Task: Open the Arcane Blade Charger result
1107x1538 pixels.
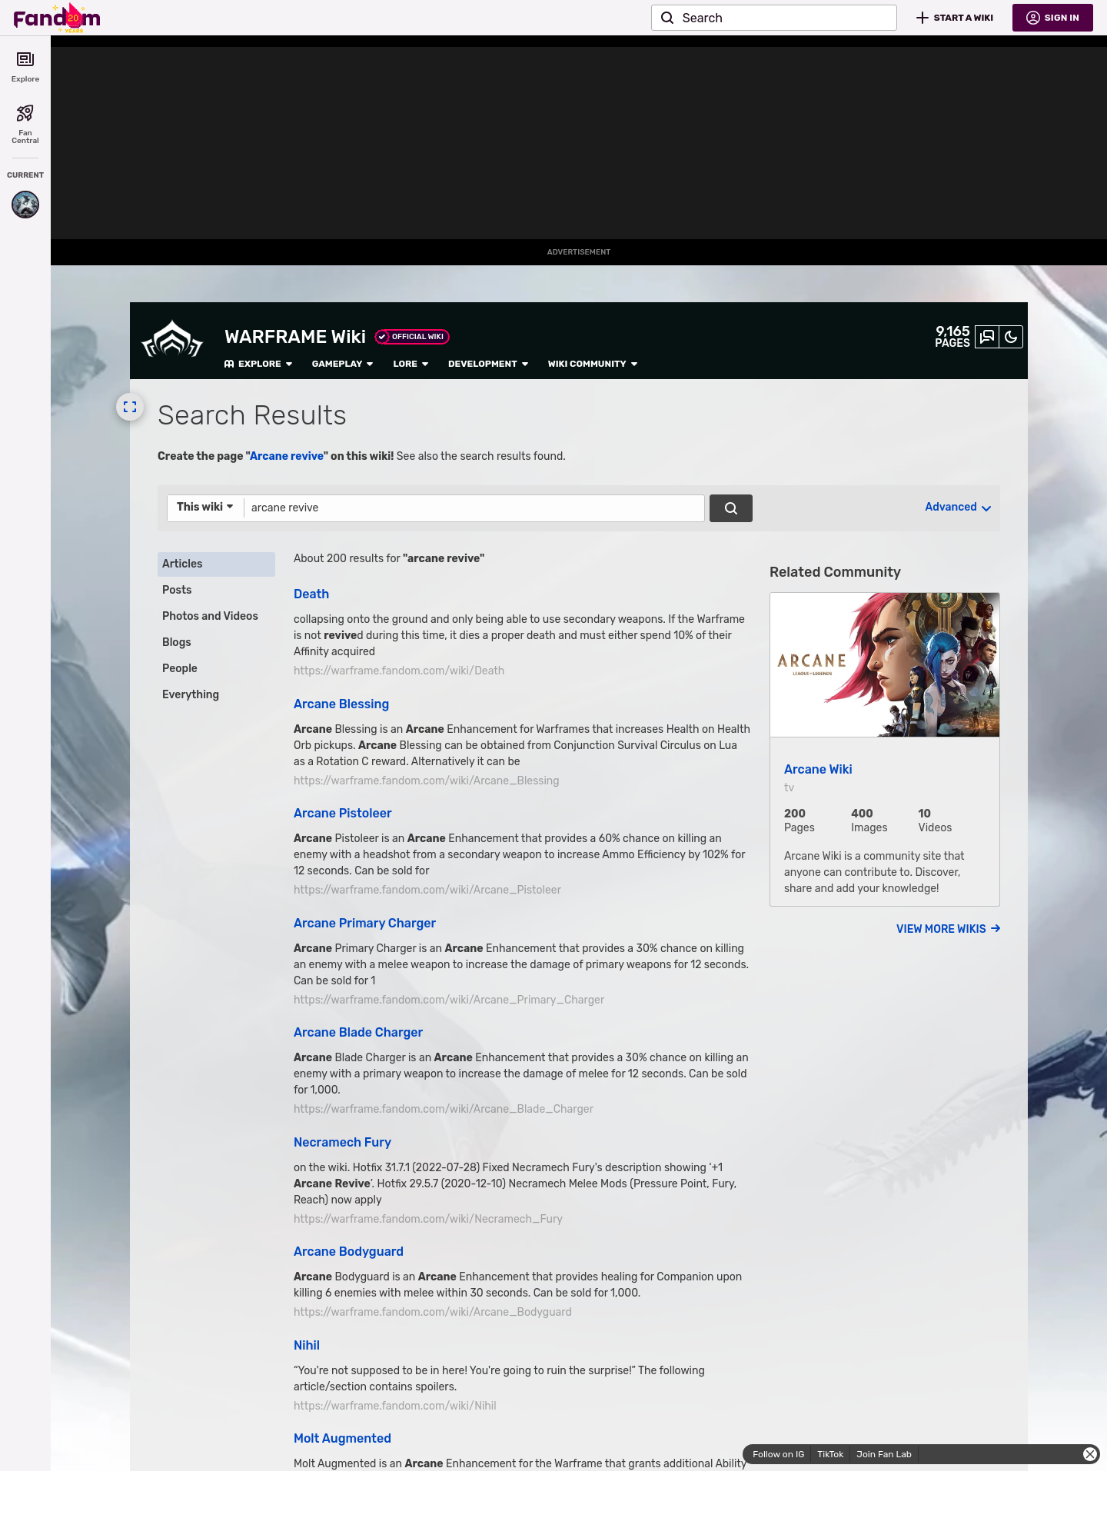Action: (358, 1032)
